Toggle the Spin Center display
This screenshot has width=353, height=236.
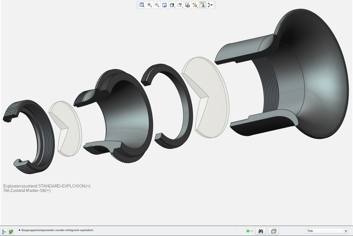click(x=210, y=5)
